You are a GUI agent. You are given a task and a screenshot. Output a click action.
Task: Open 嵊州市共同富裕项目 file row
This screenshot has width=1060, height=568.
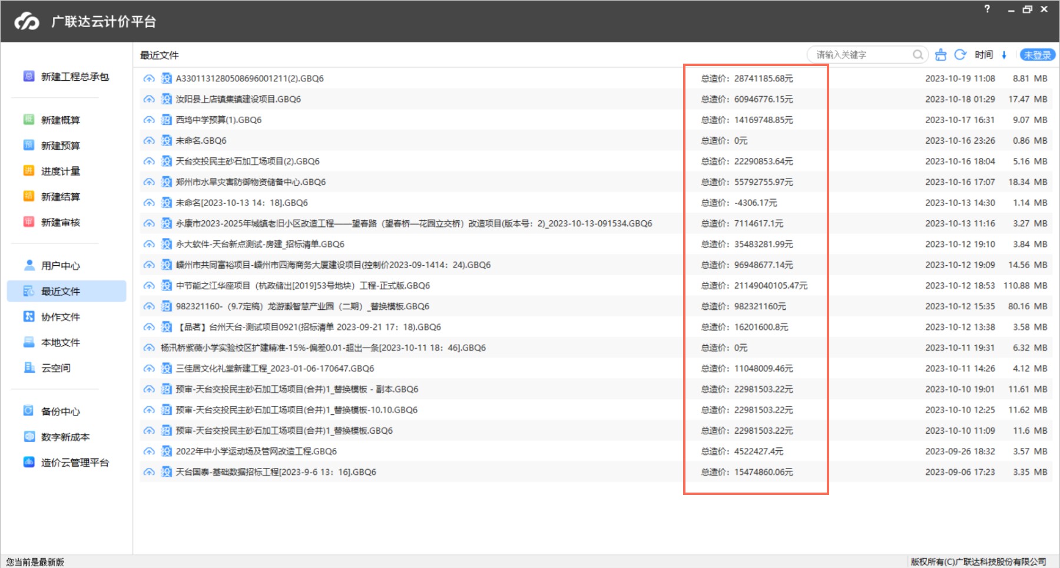(x=333, y=265)
